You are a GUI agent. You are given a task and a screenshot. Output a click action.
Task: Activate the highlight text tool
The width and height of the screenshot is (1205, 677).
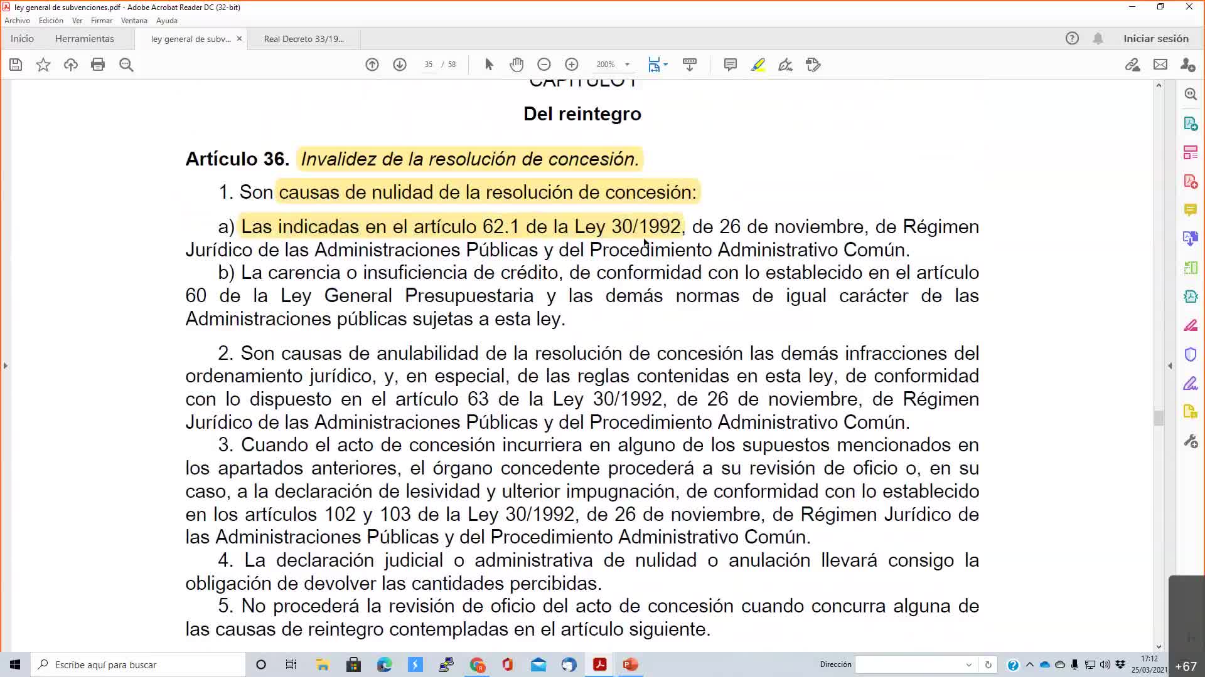point(758,65)
